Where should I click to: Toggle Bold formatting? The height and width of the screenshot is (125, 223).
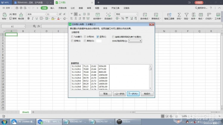[x=29, y=18]
